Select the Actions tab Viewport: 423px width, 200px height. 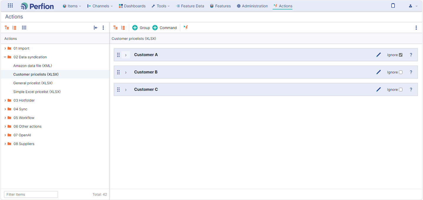(283, 6)
